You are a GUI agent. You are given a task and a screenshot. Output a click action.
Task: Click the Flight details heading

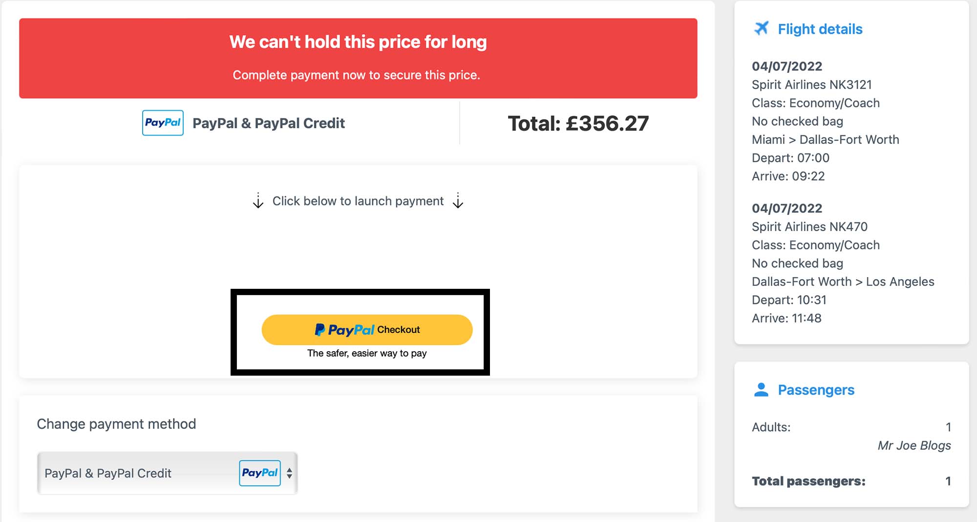pos(820,29)
